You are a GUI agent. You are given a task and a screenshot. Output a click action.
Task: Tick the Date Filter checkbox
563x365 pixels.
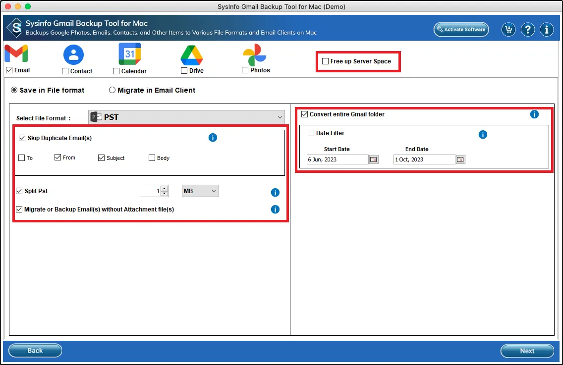pos(311,133)
